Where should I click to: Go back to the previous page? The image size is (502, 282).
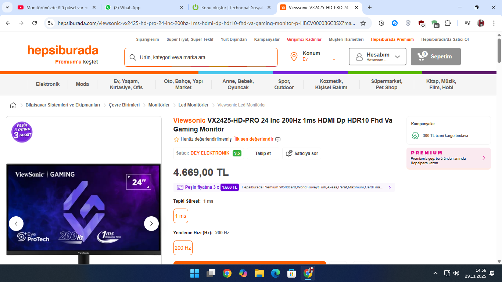pos(8,23)
